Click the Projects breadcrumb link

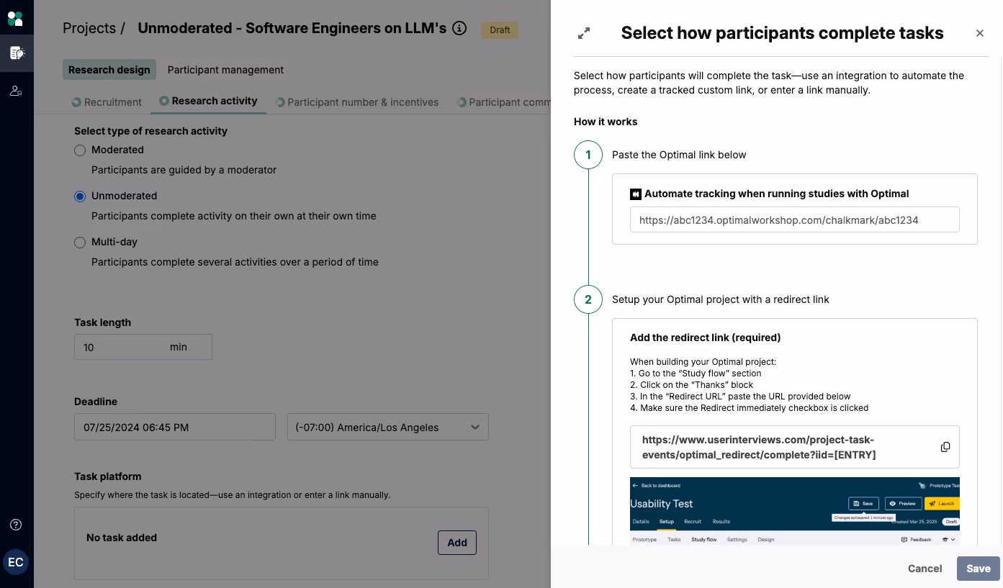89,28
